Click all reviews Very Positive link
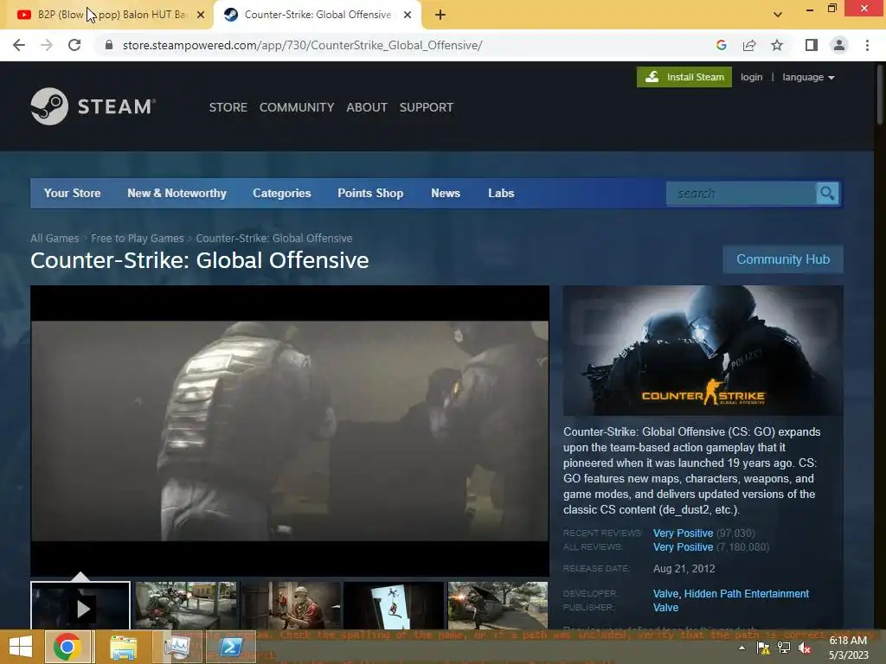The height and width of the screenshot is (664, 886). tap(684, 547)
